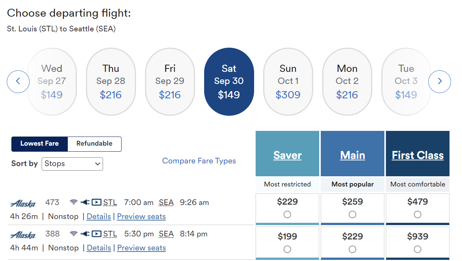Pick Sun Oct 1 at $309
Image resolution: width=462 pixels, height=261 pixels.
tap(288, 82)
